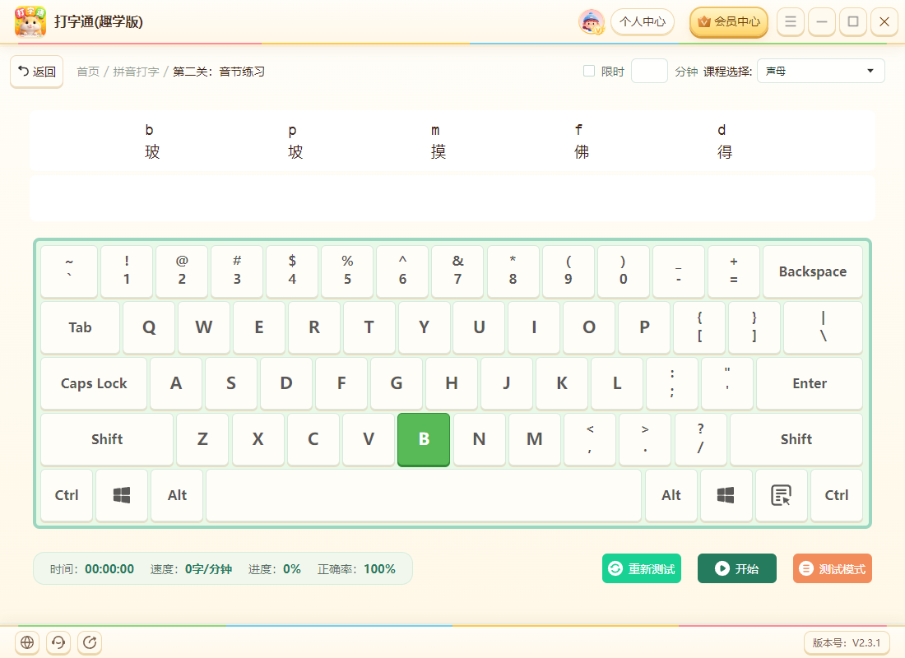Open 会员中心 member center
Image resolution: width=905 pixels, height=658 pixels.
pos(729,22)
